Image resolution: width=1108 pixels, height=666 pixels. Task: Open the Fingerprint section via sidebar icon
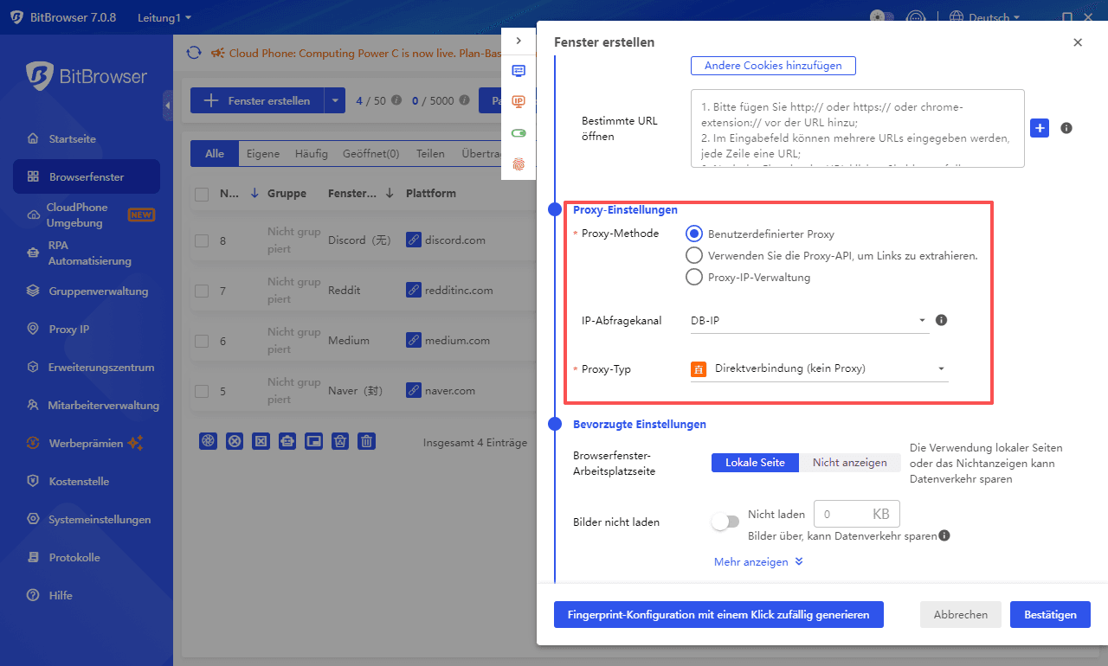click(x=518, y=163)
